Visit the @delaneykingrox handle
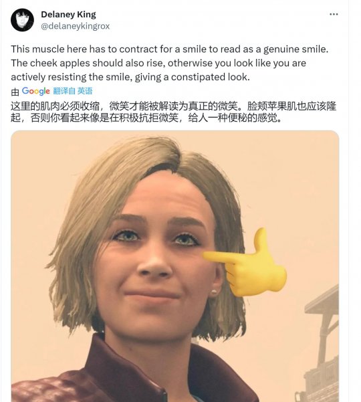Image resolution: width=361 pixels, height=402 pixels. point(76,26)
